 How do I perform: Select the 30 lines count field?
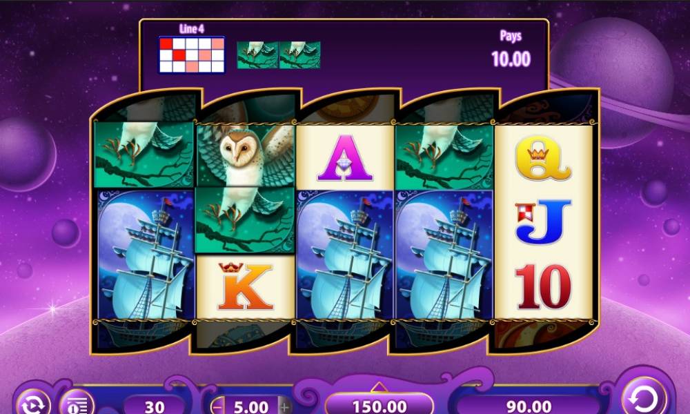(154, 406)
